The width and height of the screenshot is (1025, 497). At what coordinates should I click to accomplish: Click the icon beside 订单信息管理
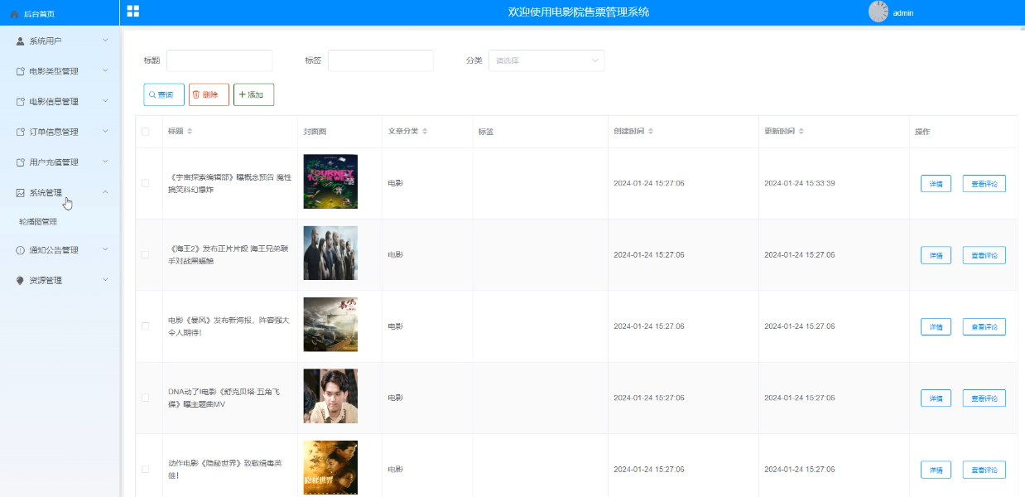[21, 132]
